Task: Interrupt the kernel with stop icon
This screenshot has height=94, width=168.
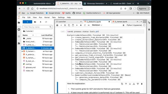Action: (x=81, y=25)
